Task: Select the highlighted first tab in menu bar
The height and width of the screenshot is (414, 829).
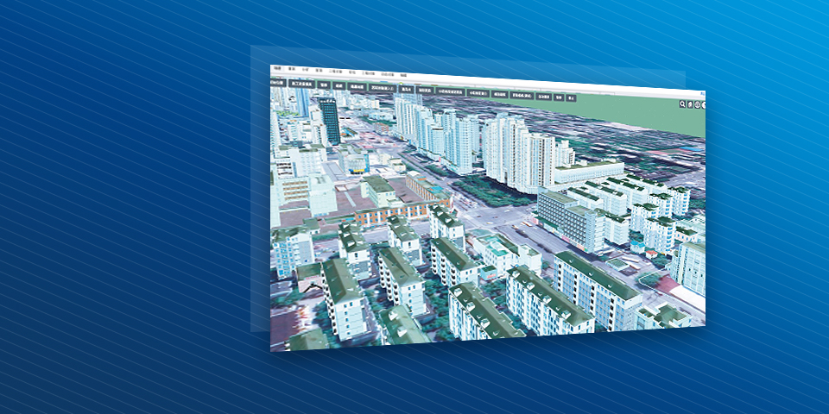Action: click(277, 68)
